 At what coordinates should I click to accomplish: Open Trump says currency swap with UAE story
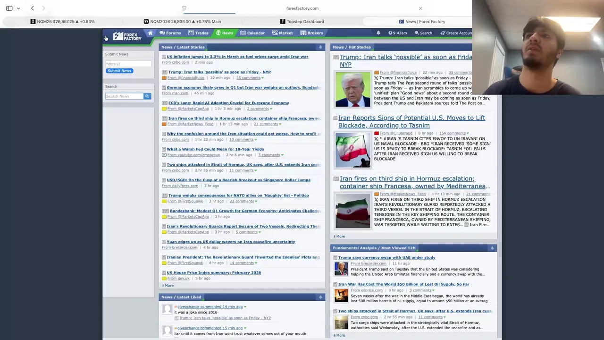tap(386, 257)
